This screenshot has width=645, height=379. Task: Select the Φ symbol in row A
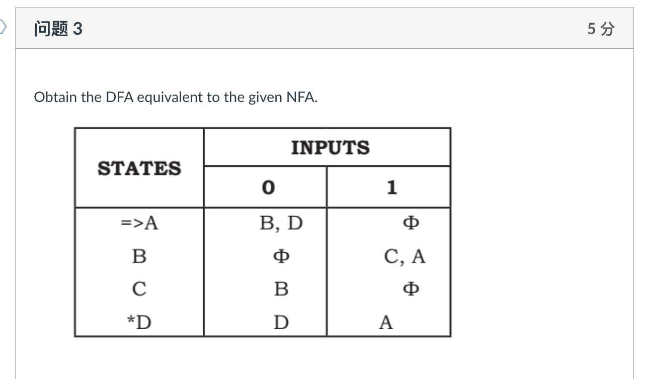point(411,223)
